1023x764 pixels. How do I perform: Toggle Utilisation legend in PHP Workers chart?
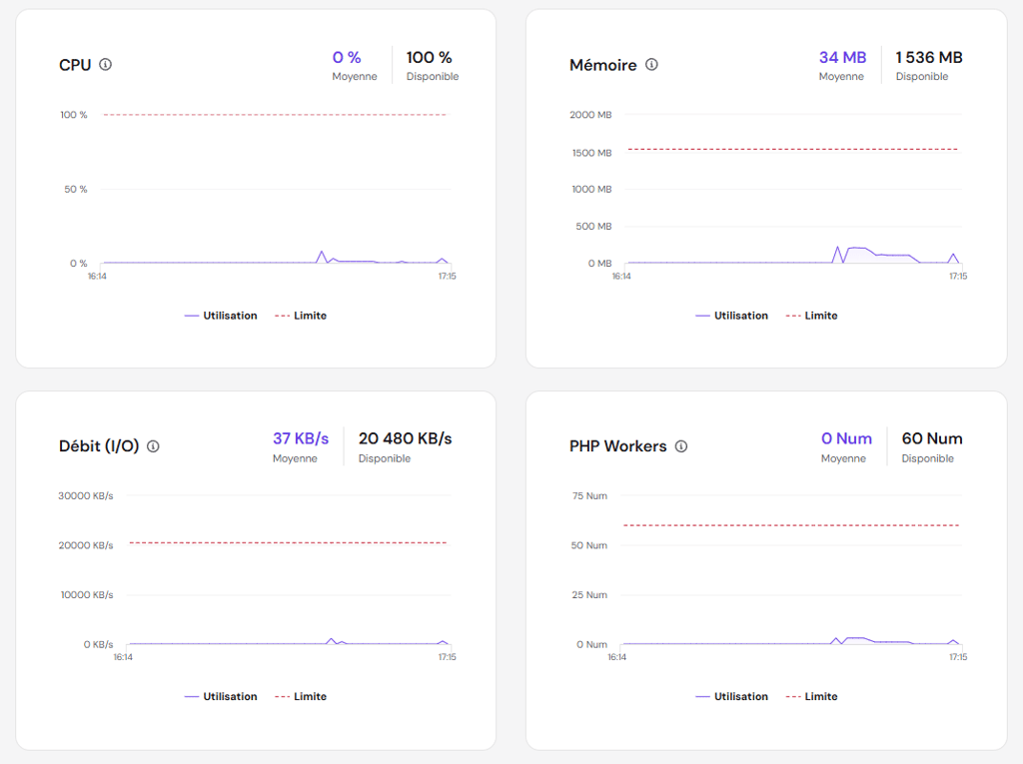(732, 697)
